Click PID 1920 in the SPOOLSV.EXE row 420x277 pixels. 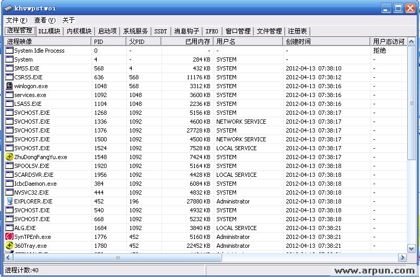point(100,166)
